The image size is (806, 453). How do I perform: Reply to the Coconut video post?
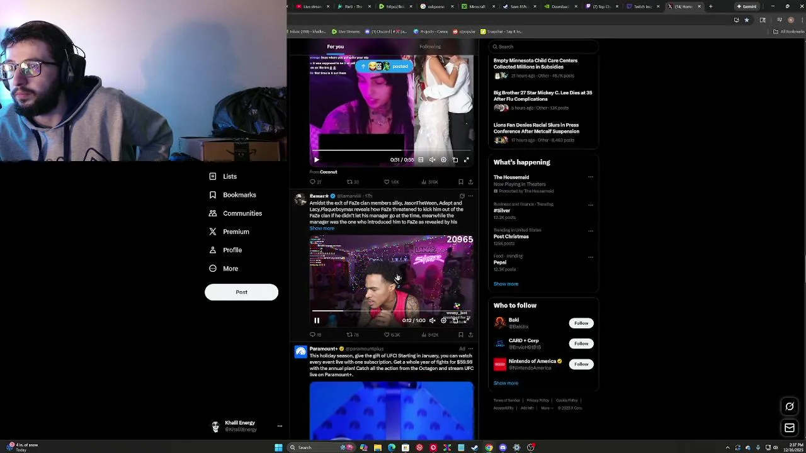pos(315,182)
